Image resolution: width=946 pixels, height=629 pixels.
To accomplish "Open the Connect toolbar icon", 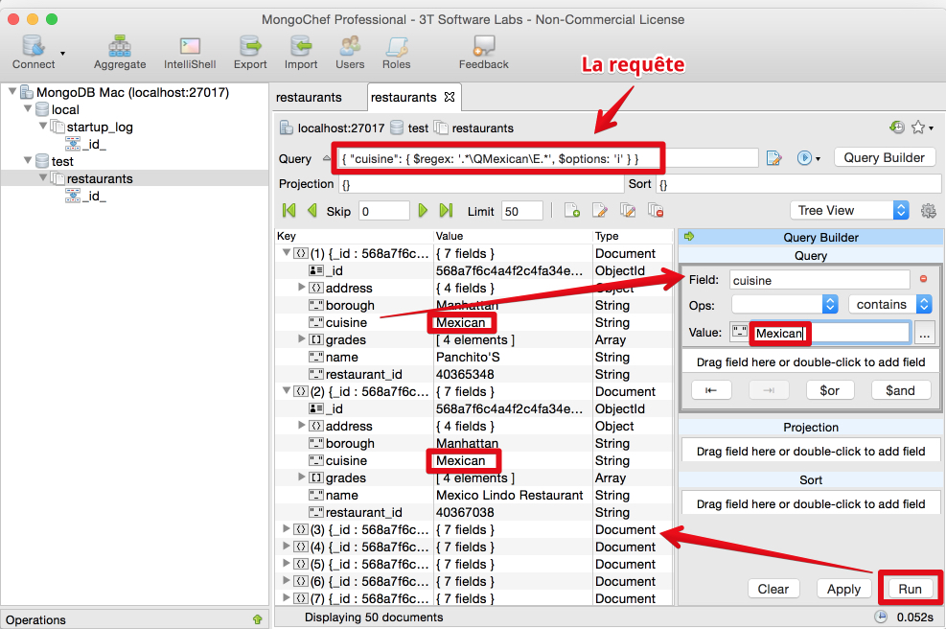I will pos(34,52).
